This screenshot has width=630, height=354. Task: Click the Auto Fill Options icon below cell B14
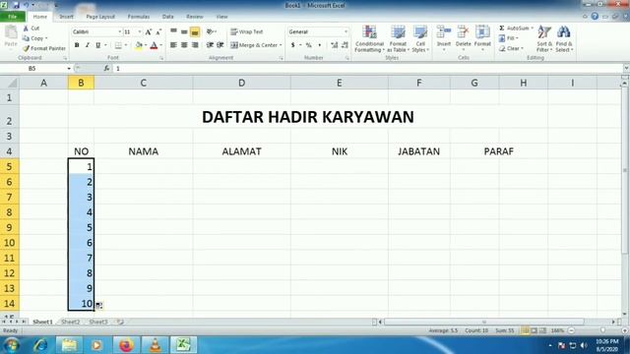coord(98,306)
